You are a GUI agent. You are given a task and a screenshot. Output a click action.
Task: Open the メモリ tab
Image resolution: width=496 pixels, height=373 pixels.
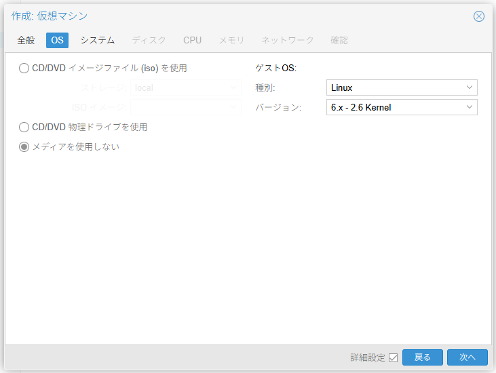231,40
